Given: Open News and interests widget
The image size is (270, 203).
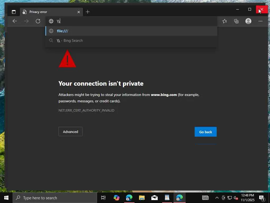Looking at the screenshot, I should tap(205, 198).
